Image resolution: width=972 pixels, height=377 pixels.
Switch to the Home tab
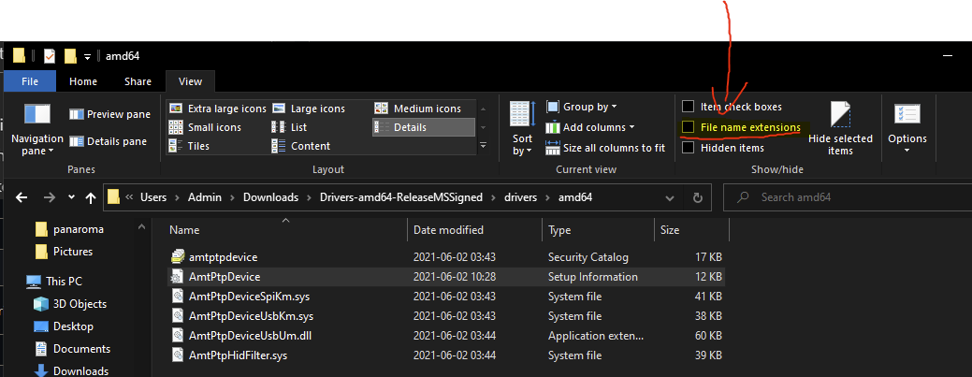[x=83, y=81]
